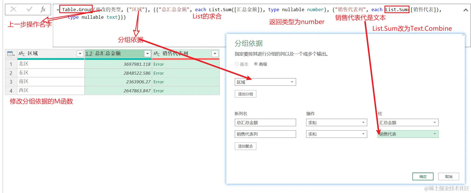This screenshot has width=471, height=193.
Task: Select the value 3697981.118
Action: pos(118,64)
